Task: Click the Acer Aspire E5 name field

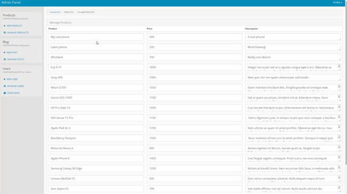Action: [x=96, y=189]
